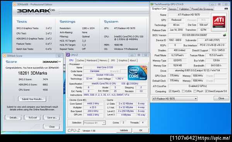Switch to the Mainboard tab in CPU-Z

92,60
